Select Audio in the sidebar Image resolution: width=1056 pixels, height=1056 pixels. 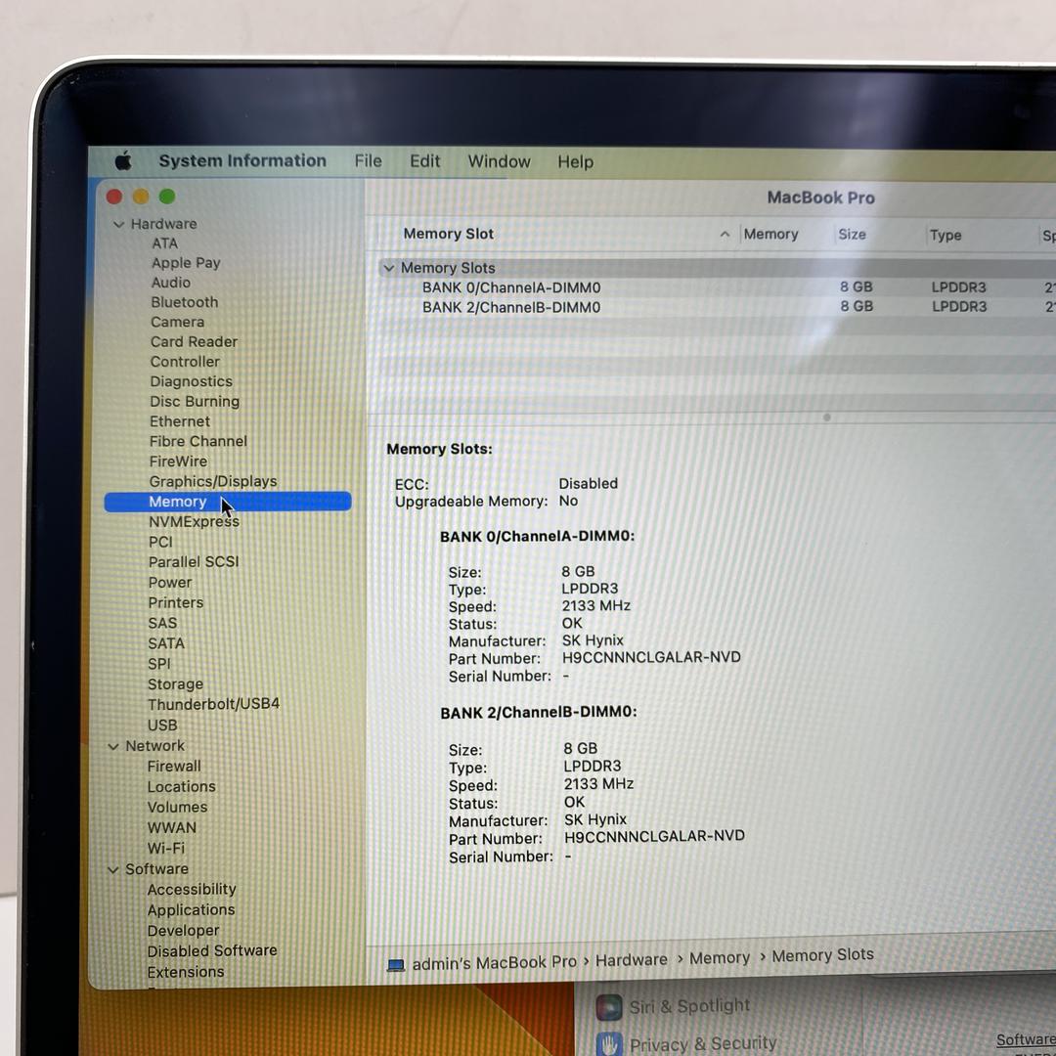171,283
